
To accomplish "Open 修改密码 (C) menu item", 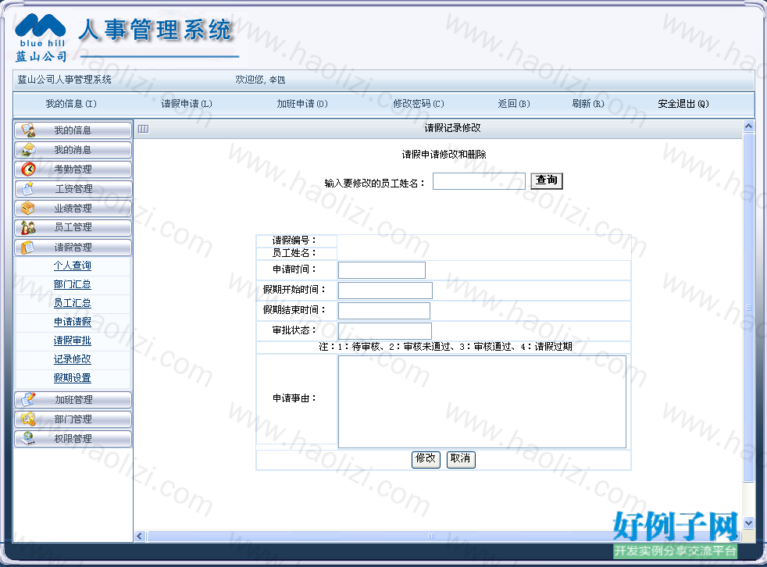I will 419,104.
